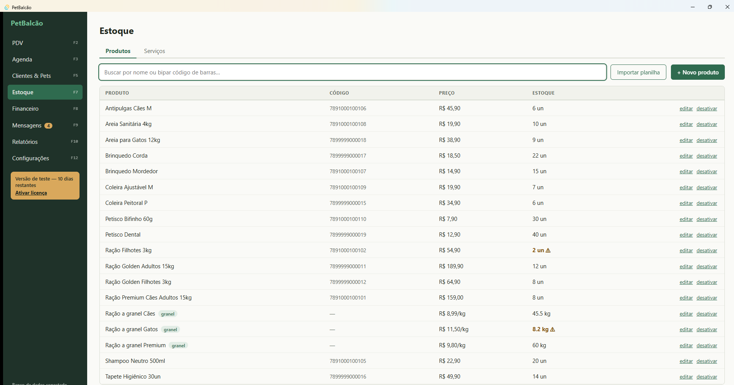Edit Brinquedo Mordedor entry
Image resolution: width=734 pixels, height=385 pixels.
(x=686, y=171)
